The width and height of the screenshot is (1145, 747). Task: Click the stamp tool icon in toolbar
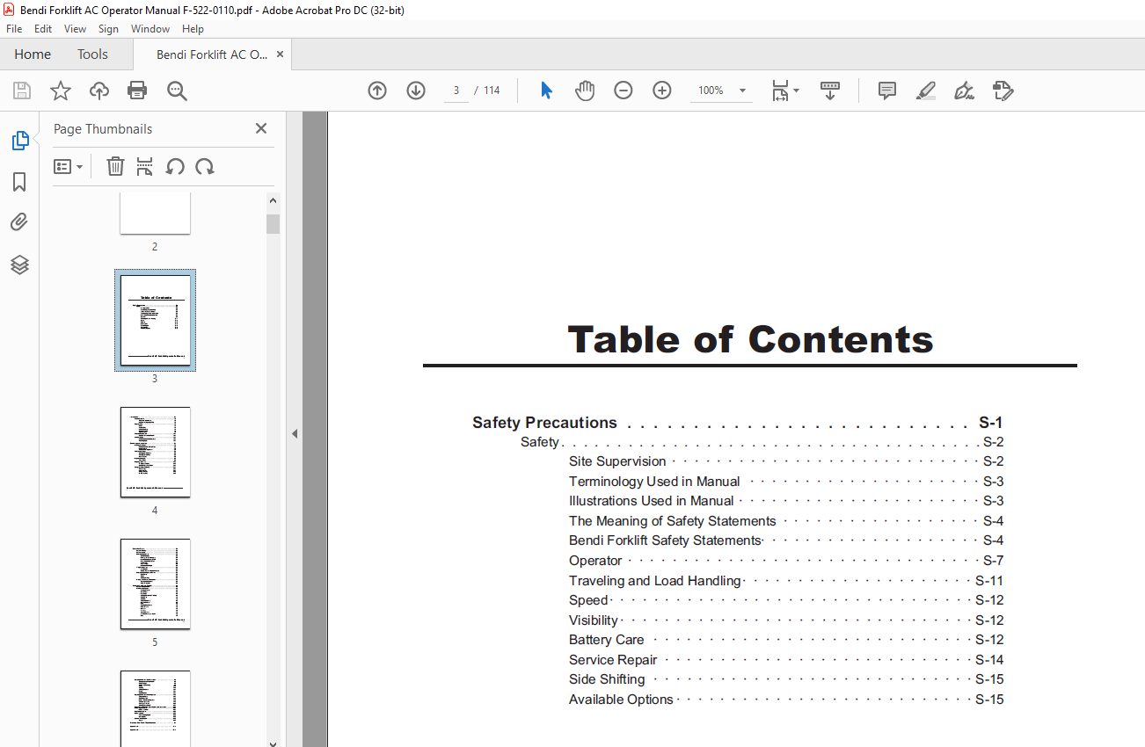1003,91
